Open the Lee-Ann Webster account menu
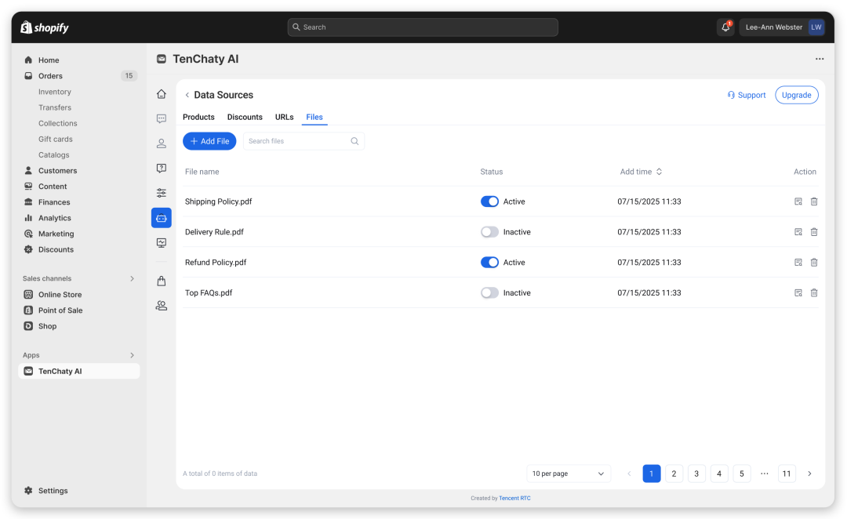847x519 pixels. 782,27
